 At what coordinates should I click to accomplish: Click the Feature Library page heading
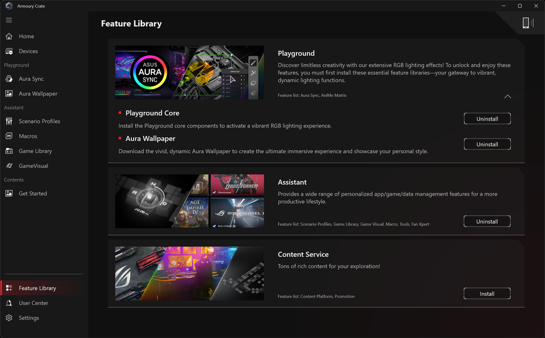click(x=131, y=24)
